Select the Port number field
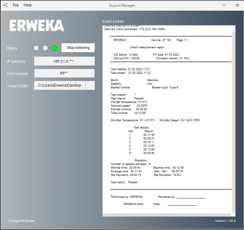 click(64, 73)
